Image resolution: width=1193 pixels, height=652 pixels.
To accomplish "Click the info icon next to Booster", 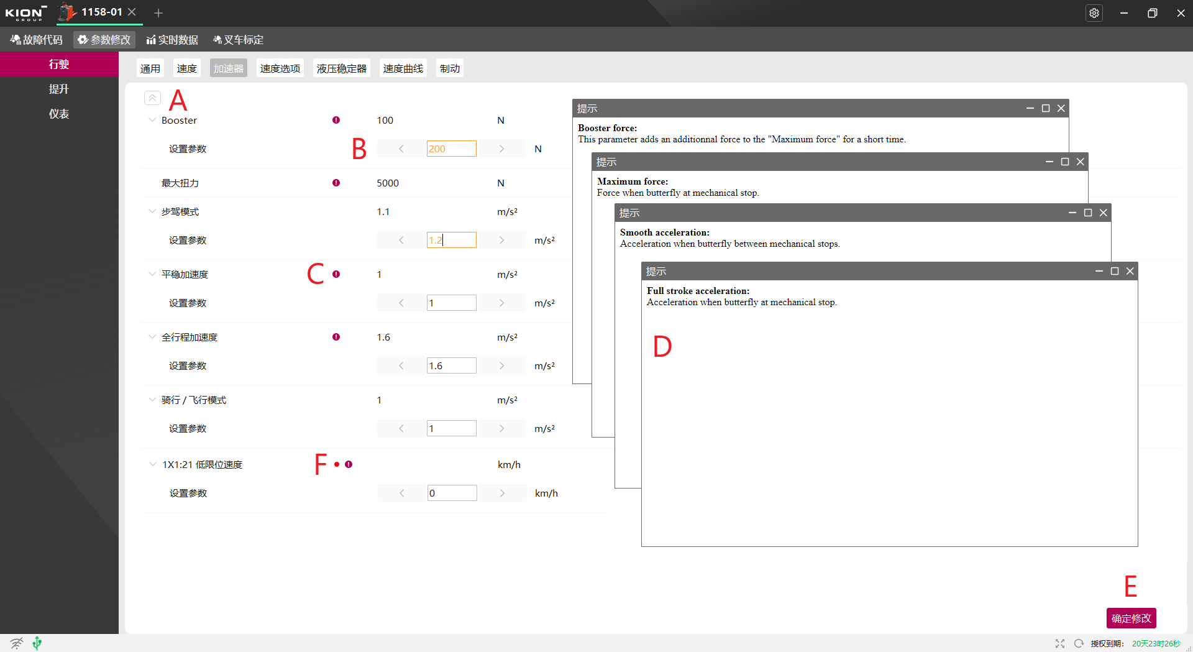I will (336, 120).
